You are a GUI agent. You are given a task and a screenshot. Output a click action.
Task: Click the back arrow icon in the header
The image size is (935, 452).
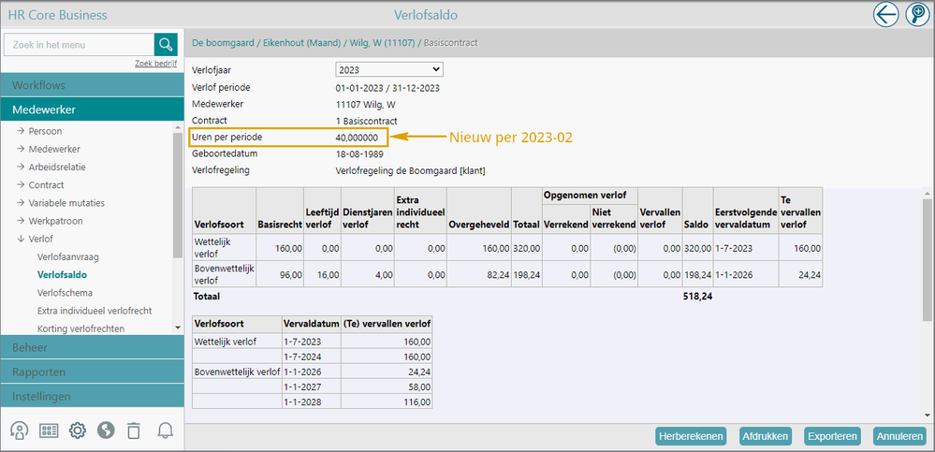(x=886, y=14)
